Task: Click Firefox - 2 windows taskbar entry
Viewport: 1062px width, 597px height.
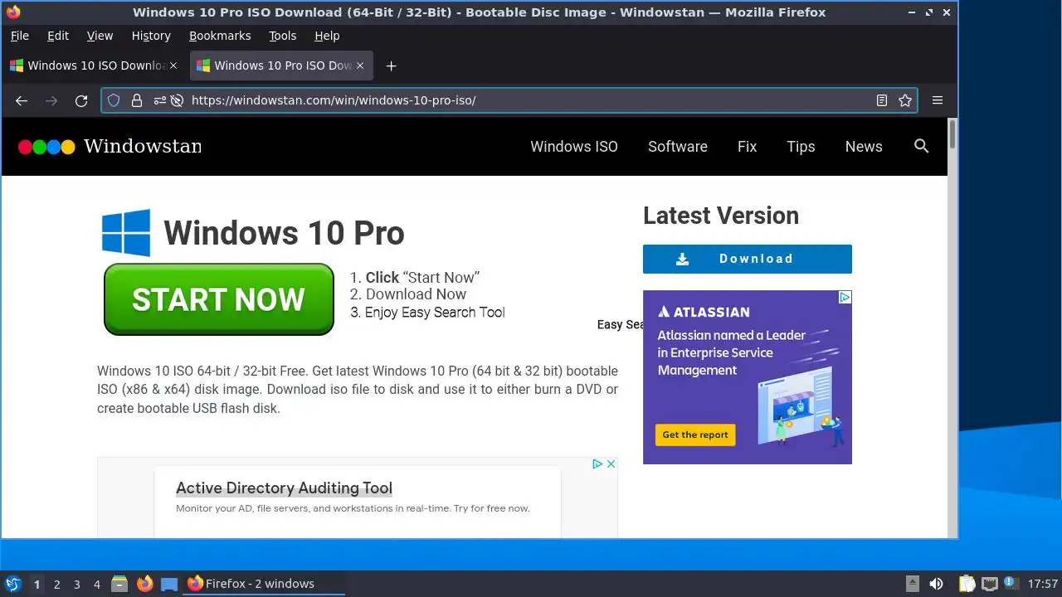Action: click(x=264, y=584)
